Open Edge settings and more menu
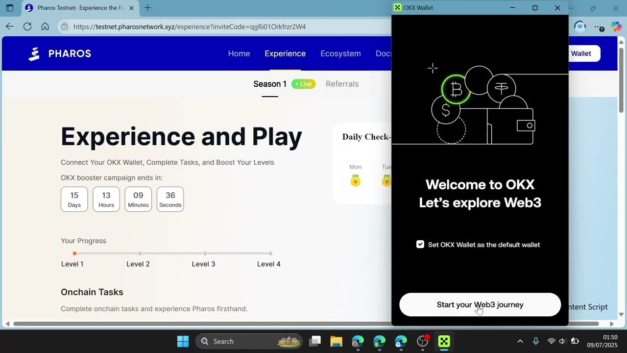Image resolution: width=627 pixels, height=353 pixels. pos(599,27)
